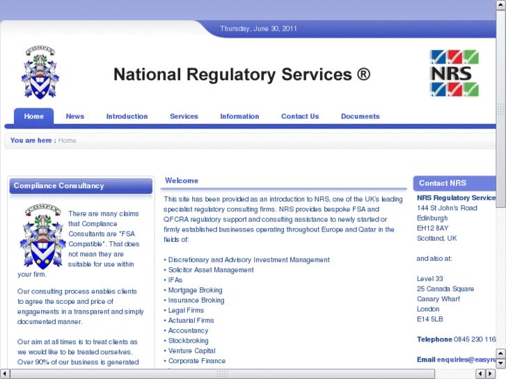This screenshot has width=506, height=379.
Task: Click 'Discretionary and Advisory Investment Management' item
Action: click(248, 259)
